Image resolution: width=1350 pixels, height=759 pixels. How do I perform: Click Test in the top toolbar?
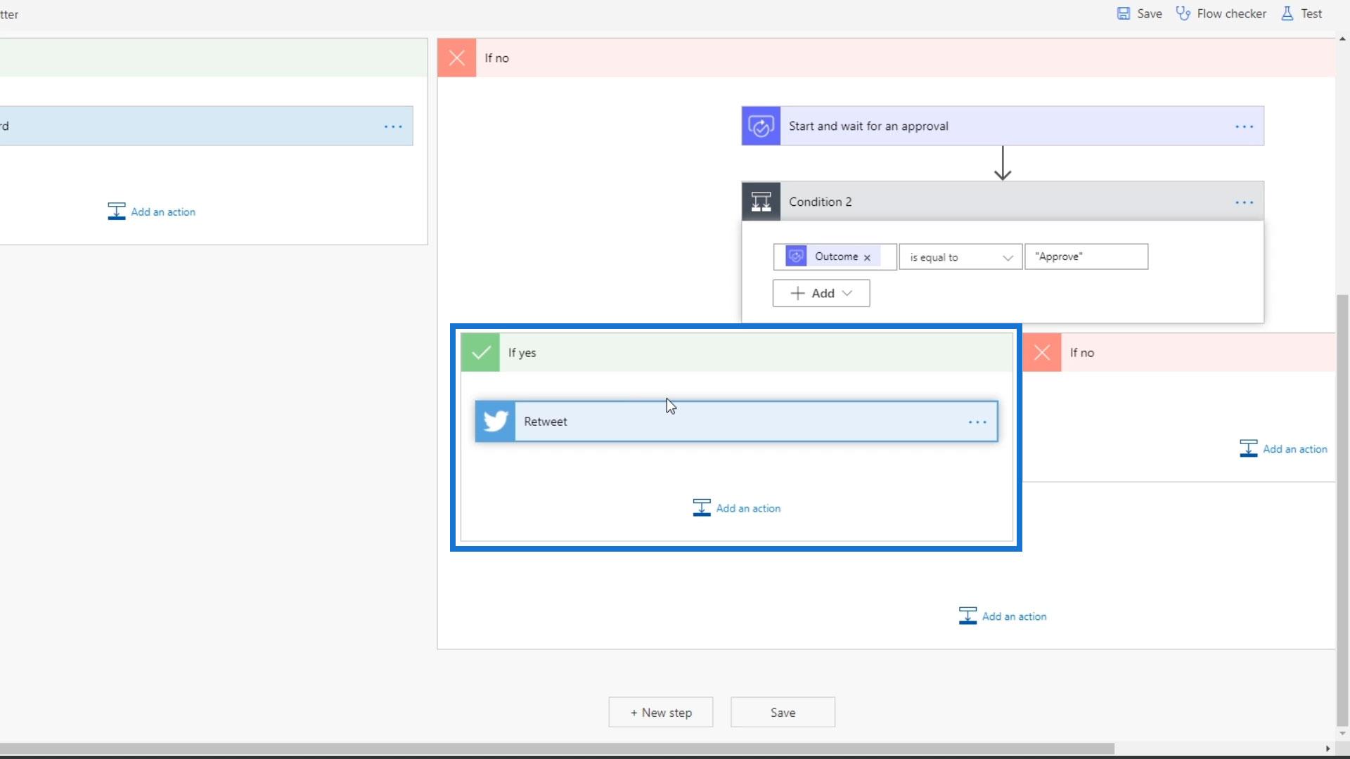coord(1302,13)
